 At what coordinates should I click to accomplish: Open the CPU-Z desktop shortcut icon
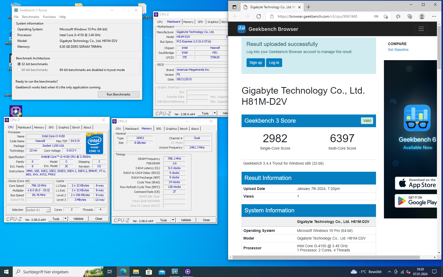point(16,111)
